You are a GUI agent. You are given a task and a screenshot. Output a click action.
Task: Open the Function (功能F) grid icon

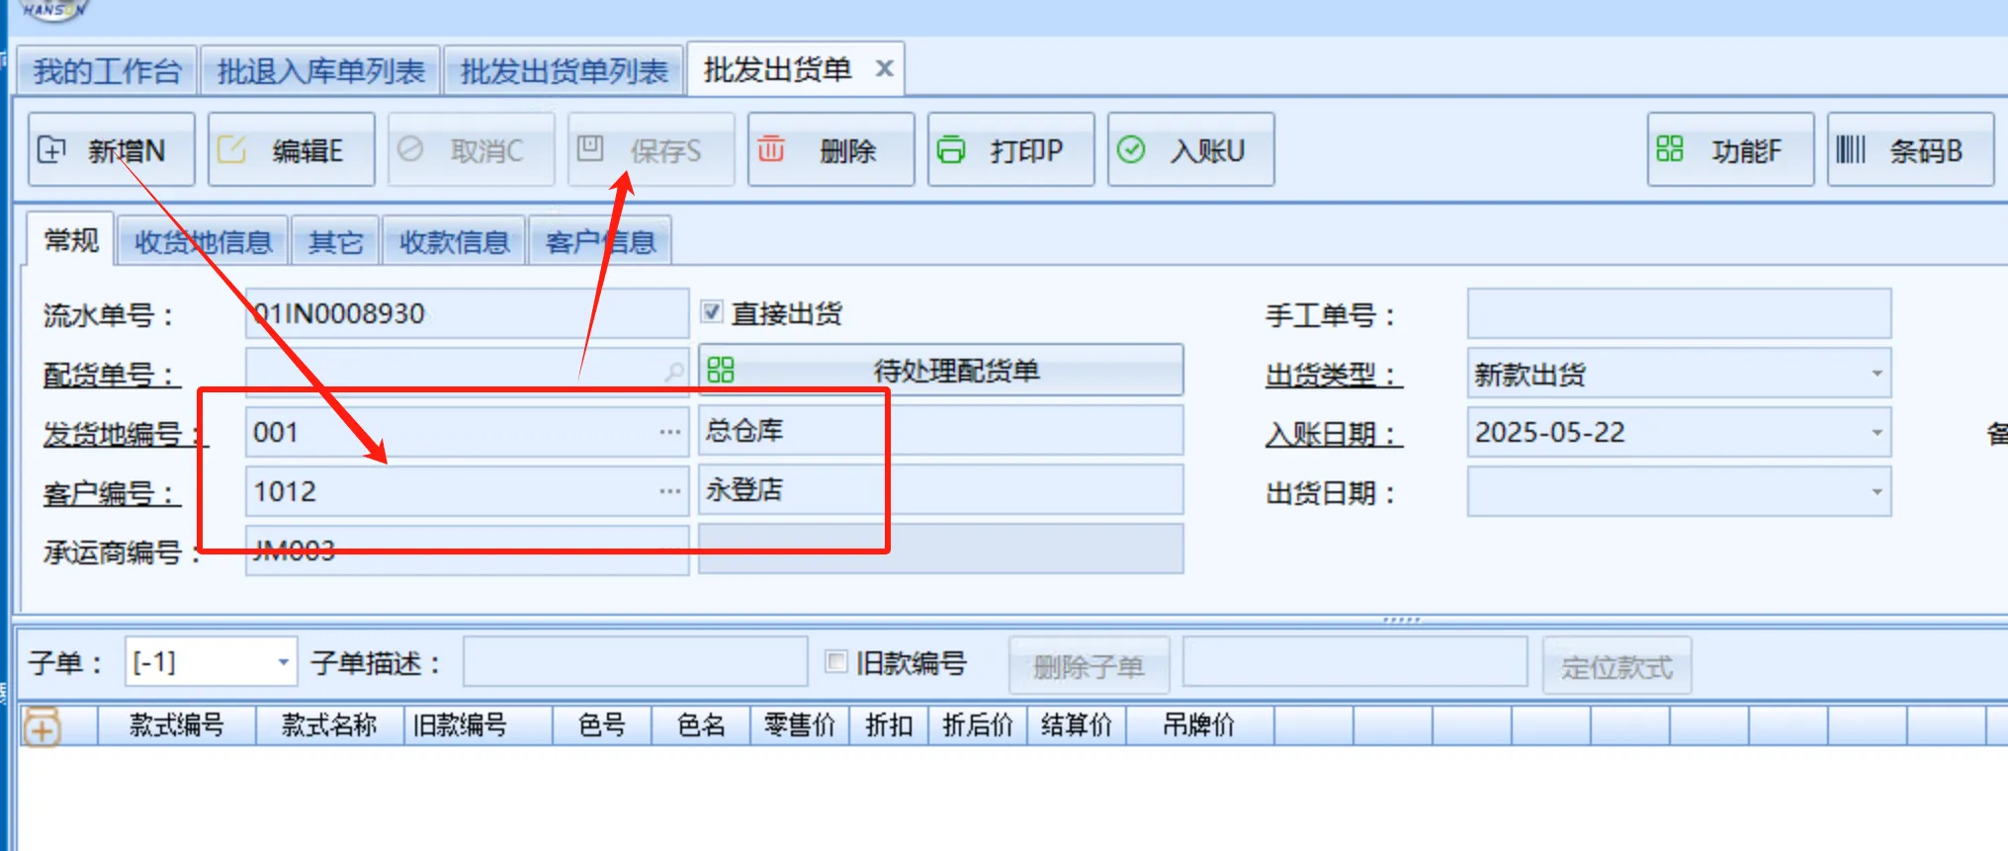1670,149
